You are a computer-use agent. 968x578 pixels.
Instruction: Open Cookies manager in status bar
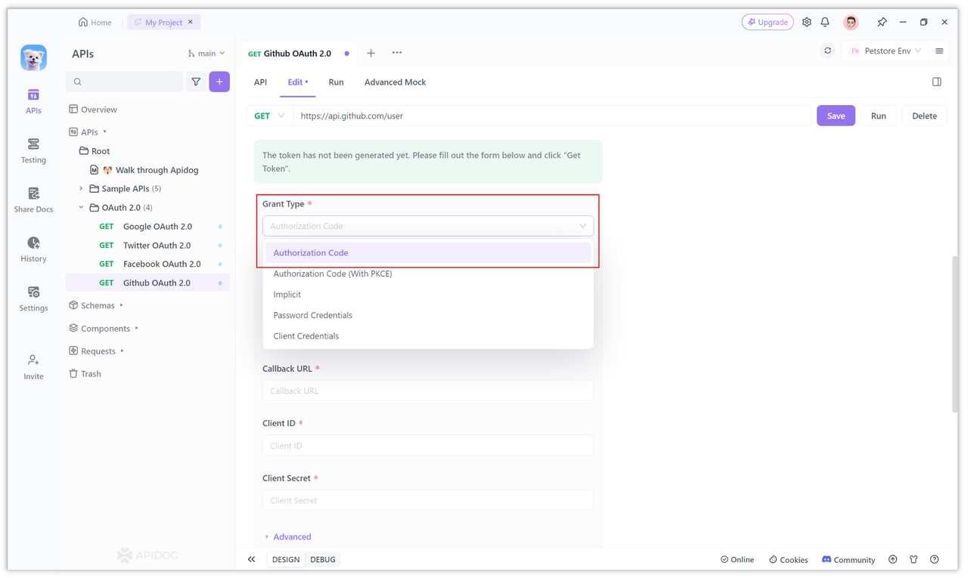click(x=788, y=560)
